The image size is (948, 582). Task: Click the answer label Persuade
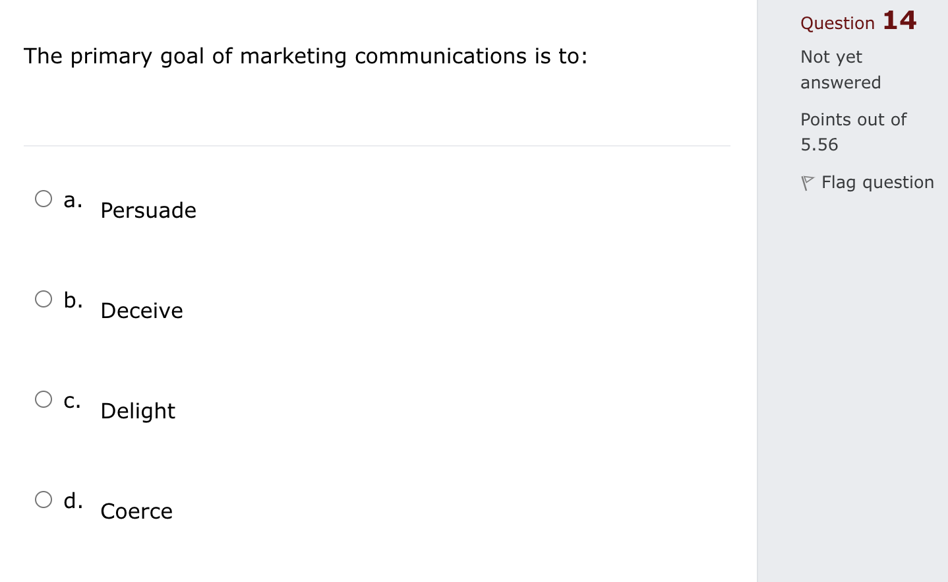[148, 210]
